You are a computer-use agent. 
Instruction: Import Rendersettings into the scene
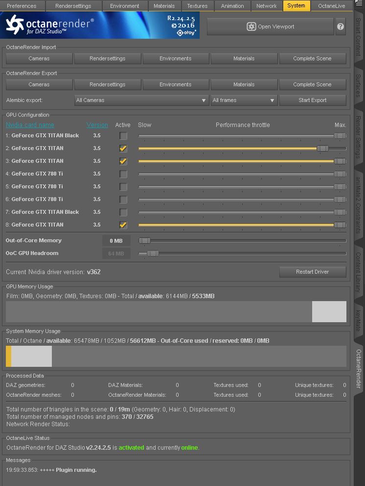[x=107, y=58]
